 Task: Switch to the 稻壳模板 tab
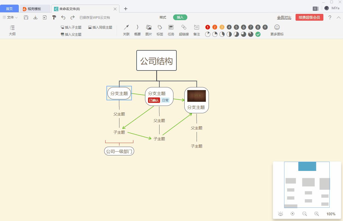tap(35, 8)
